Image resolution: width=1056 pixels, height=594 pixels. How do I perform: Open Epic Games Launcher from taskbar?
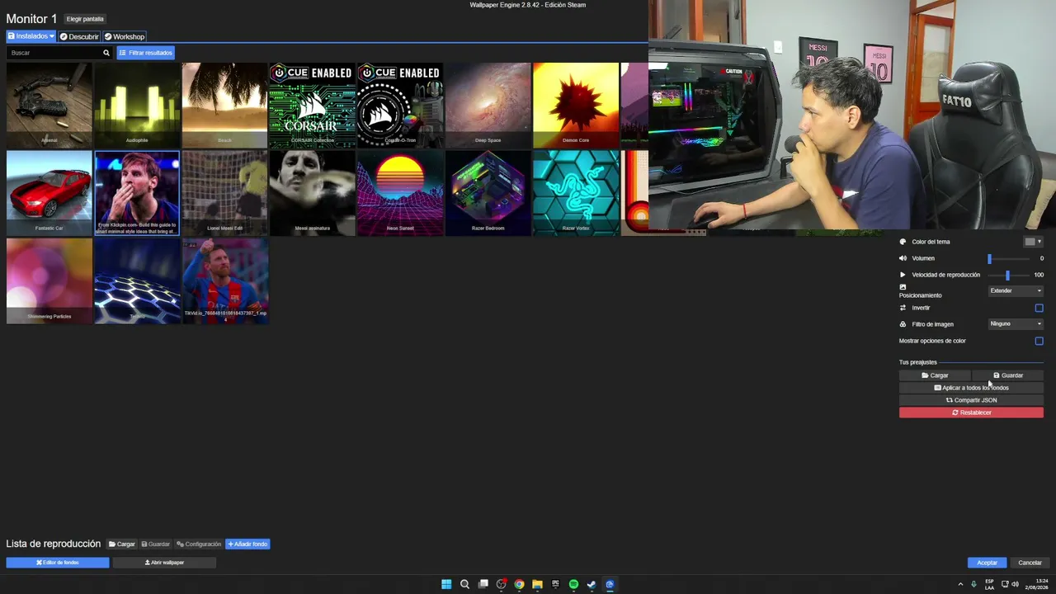[555, 584]
